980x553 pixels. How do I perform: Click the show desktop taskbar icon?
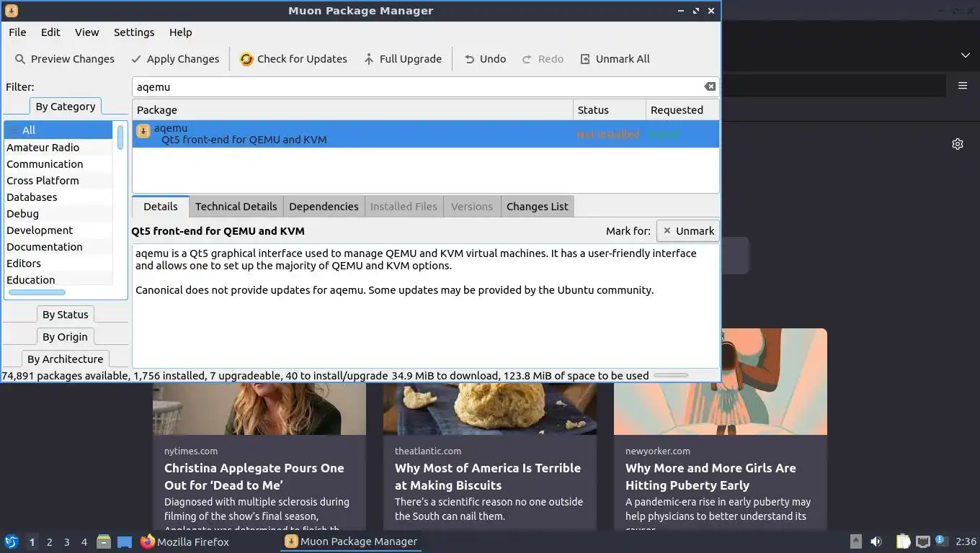click(125, 541)
